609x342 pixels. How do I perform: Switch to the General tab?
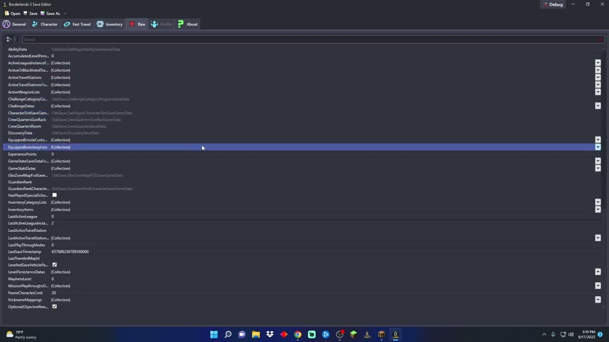point(14,24)
